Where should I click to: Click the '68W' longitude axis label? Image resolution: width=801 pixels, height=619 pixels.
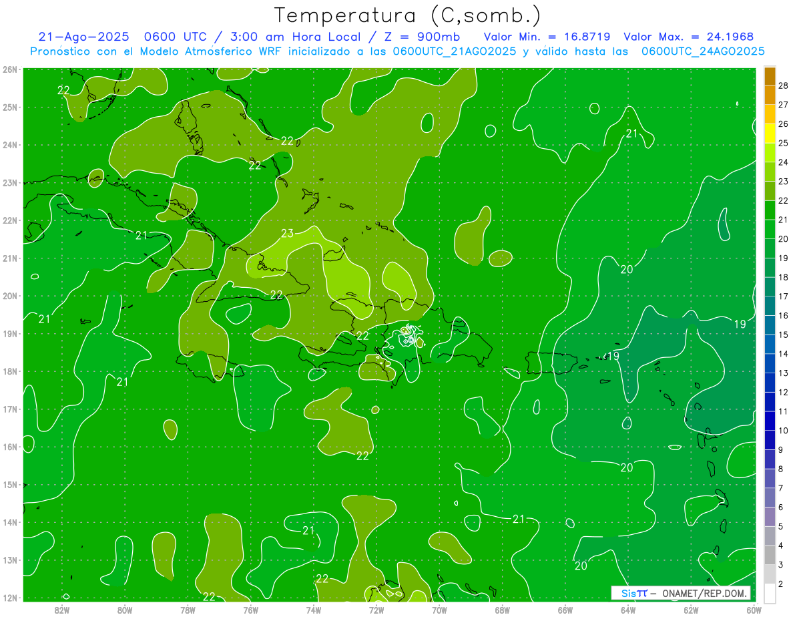pyautogui.click(x=503, y=610)
